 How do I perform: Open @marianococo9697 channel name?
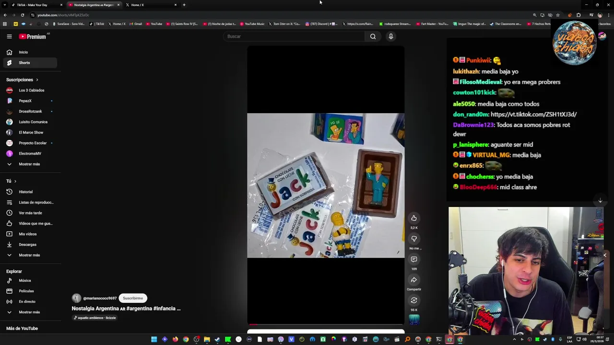(100, 298)
